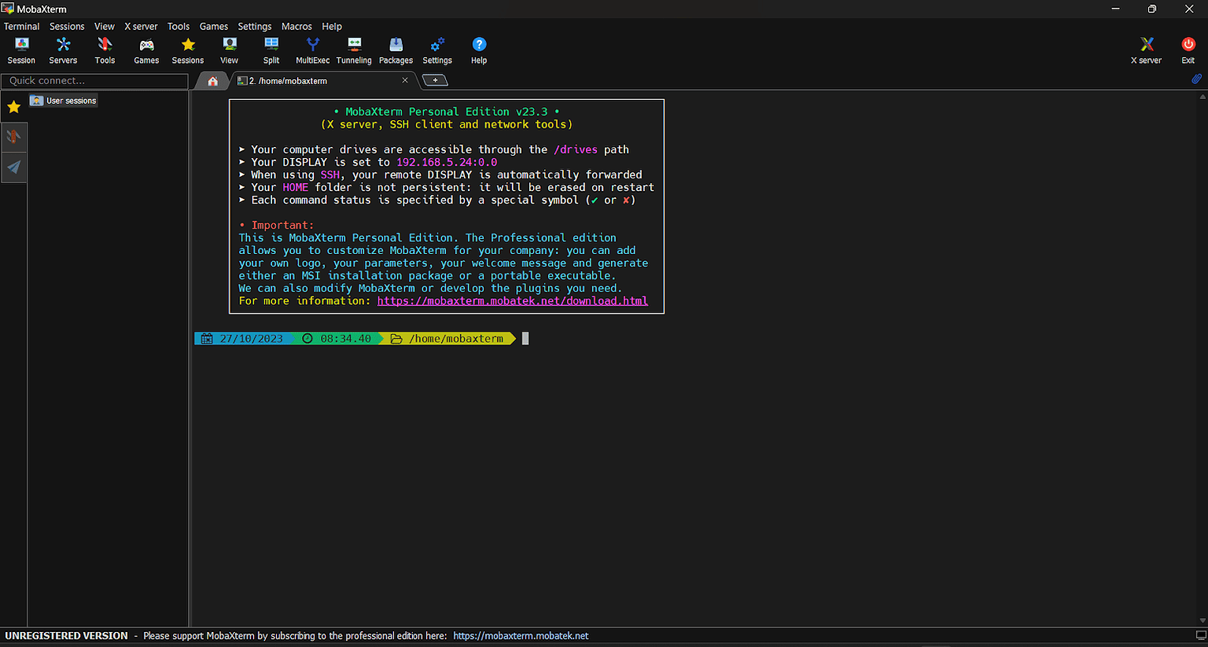Click the /drives path text
The width and height of the screenshot is (1208, 647).
click(x=576, y=149)
